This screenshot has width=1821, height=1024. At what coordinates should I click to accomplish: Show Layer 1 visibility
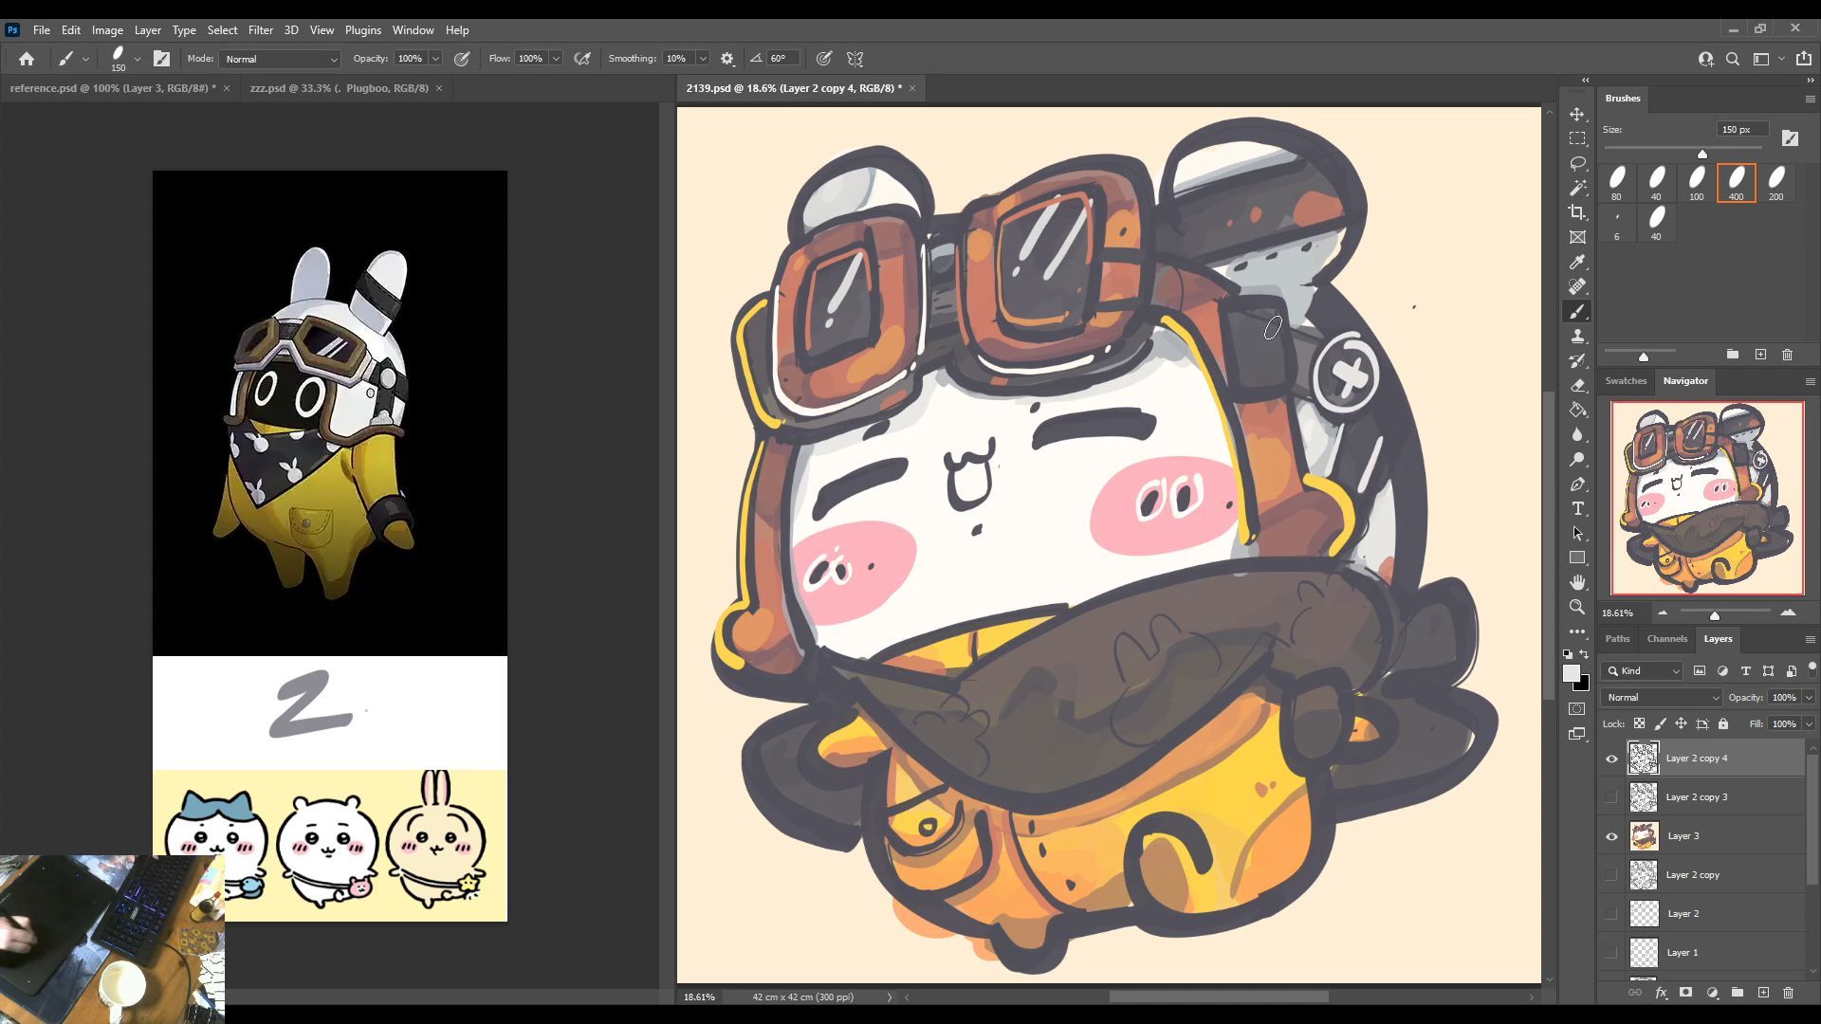(1611, 953)
